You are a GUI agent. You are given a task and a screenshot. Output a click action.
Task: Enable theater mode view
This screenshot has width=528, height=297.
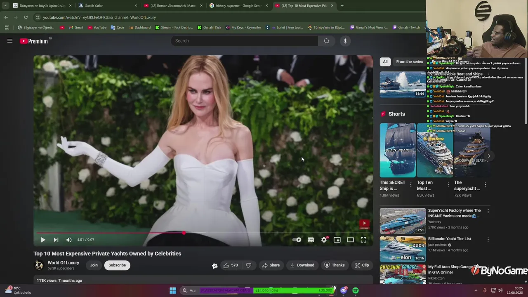[x=350, y=240]
